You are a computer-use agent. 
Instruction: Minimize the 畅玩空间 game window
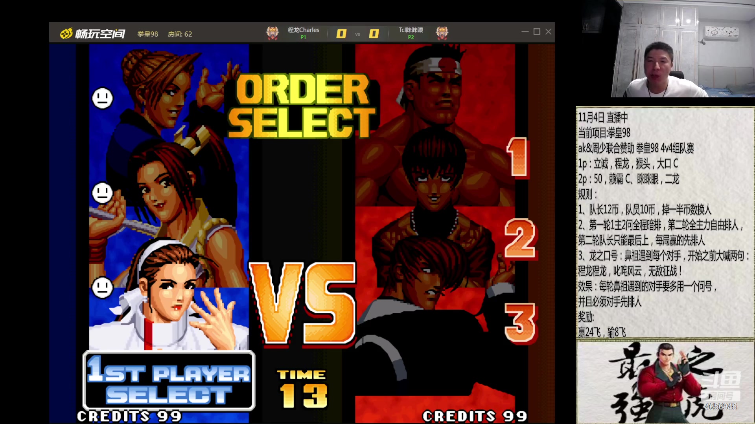tap(525, 31)
